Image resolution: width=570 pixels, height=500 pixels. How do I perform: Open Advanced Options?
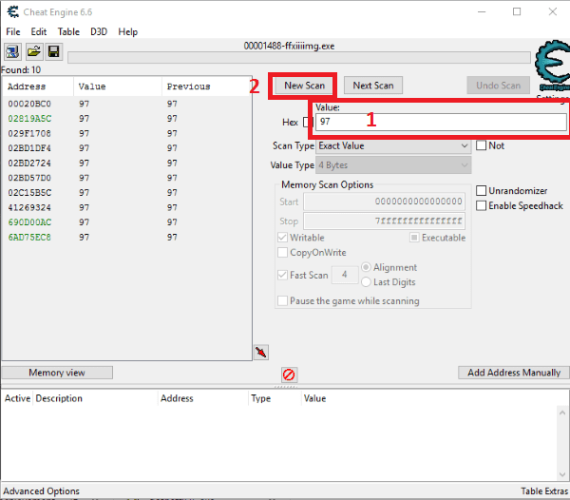click(x=42, y=490)
